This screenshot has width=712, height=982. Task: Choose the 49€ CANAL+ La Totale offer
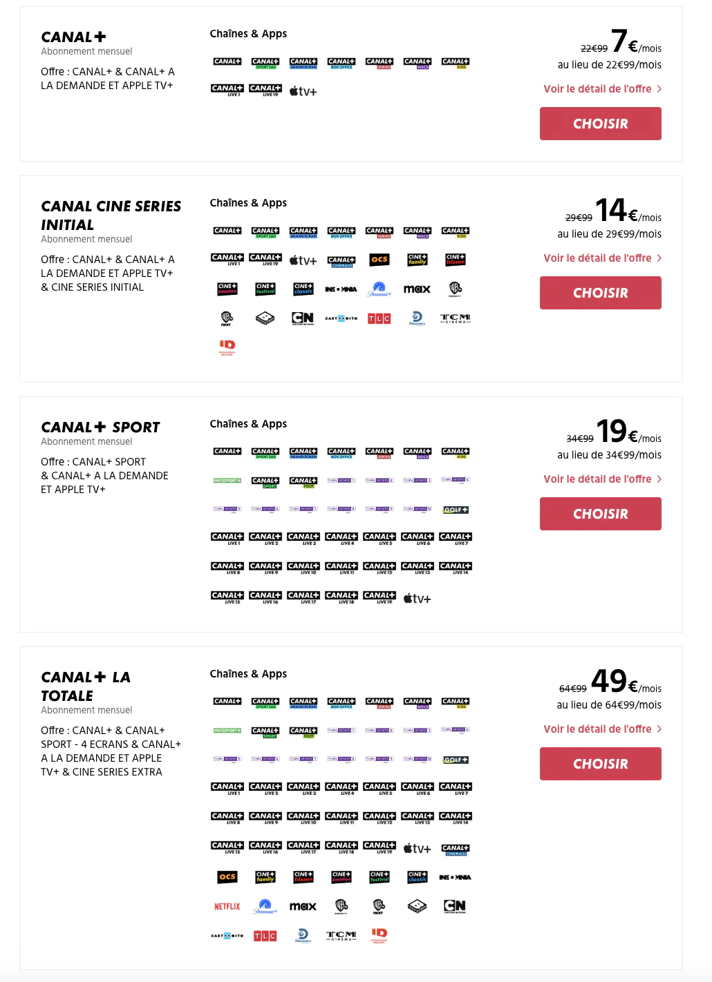600,764
